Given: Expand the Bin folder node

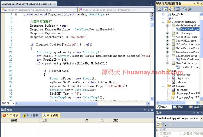Looking at the screenshot, I should (x=163, y=18).
